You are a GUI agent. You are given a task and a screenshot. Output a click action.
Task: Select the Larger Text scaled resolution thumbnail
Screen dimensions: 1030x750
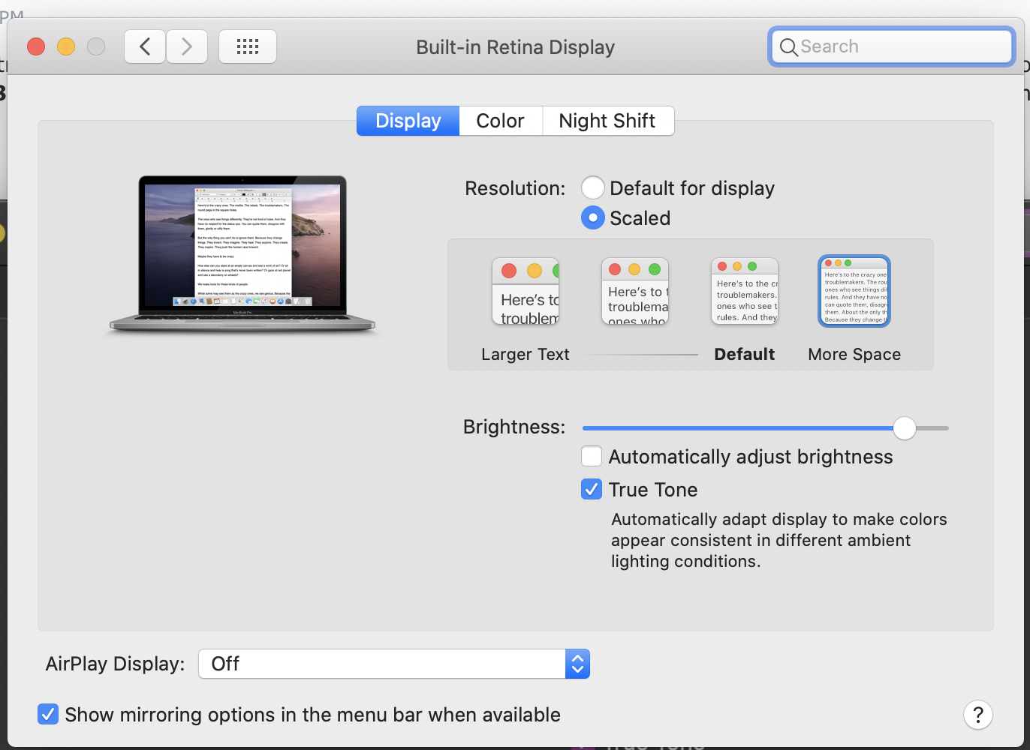pyautogui.click(x=525, y=291)
